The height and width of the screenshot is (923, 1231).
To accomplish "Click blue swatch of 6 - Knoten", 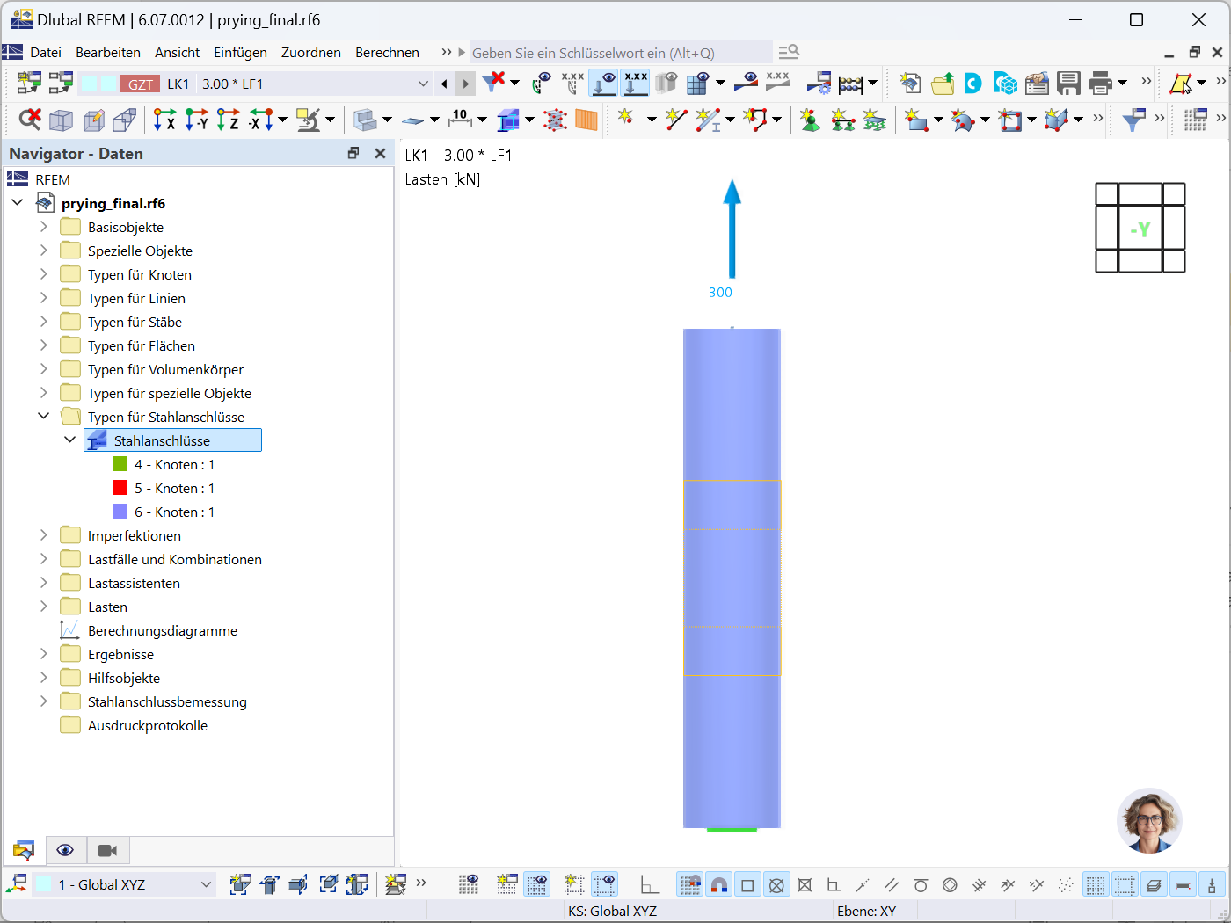I will 120,512.
